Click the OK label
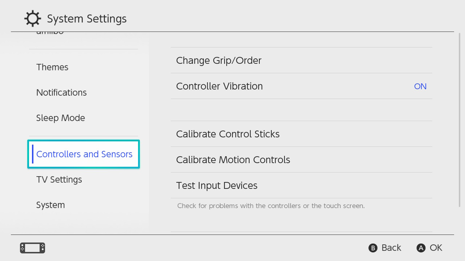 (436, 248)
